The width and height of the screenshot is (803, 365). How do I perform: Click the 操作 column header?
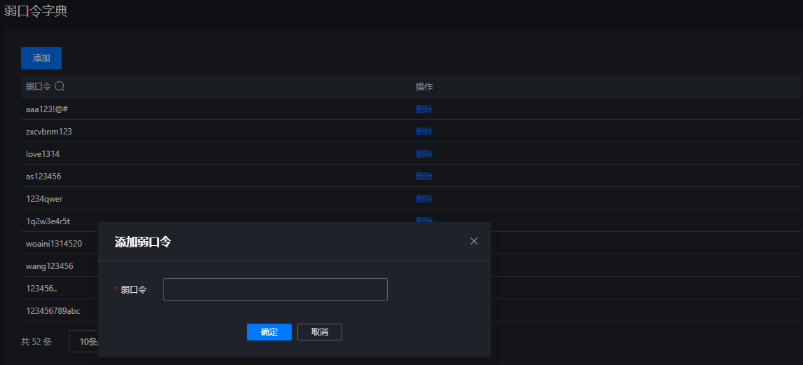pyautogui.click(x=424, y=86)
